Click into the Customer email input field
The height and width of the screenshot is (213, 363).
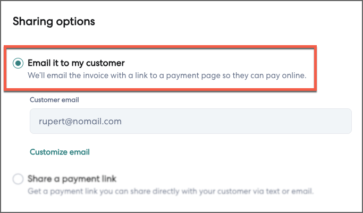click(190, 121)
